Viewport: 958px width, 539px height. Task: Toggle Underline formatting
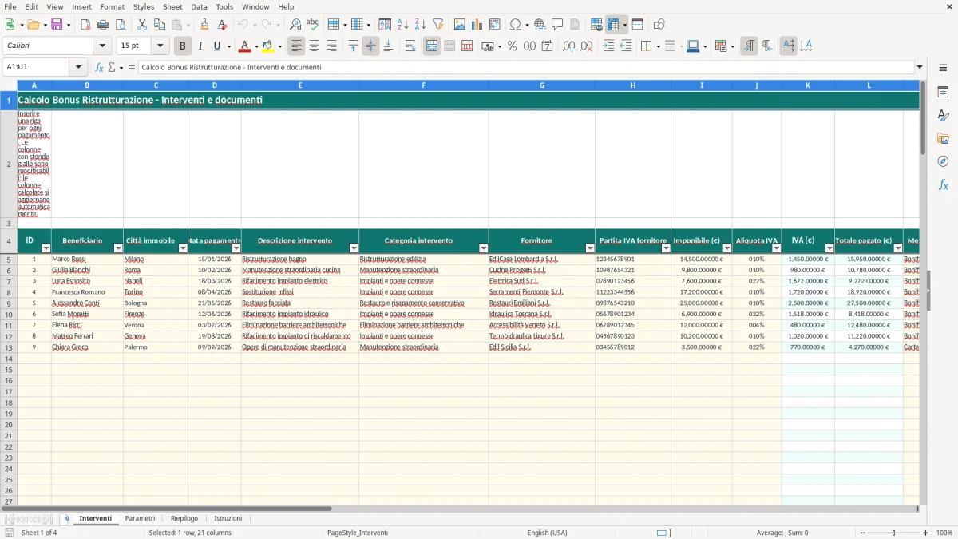(217, 46)
